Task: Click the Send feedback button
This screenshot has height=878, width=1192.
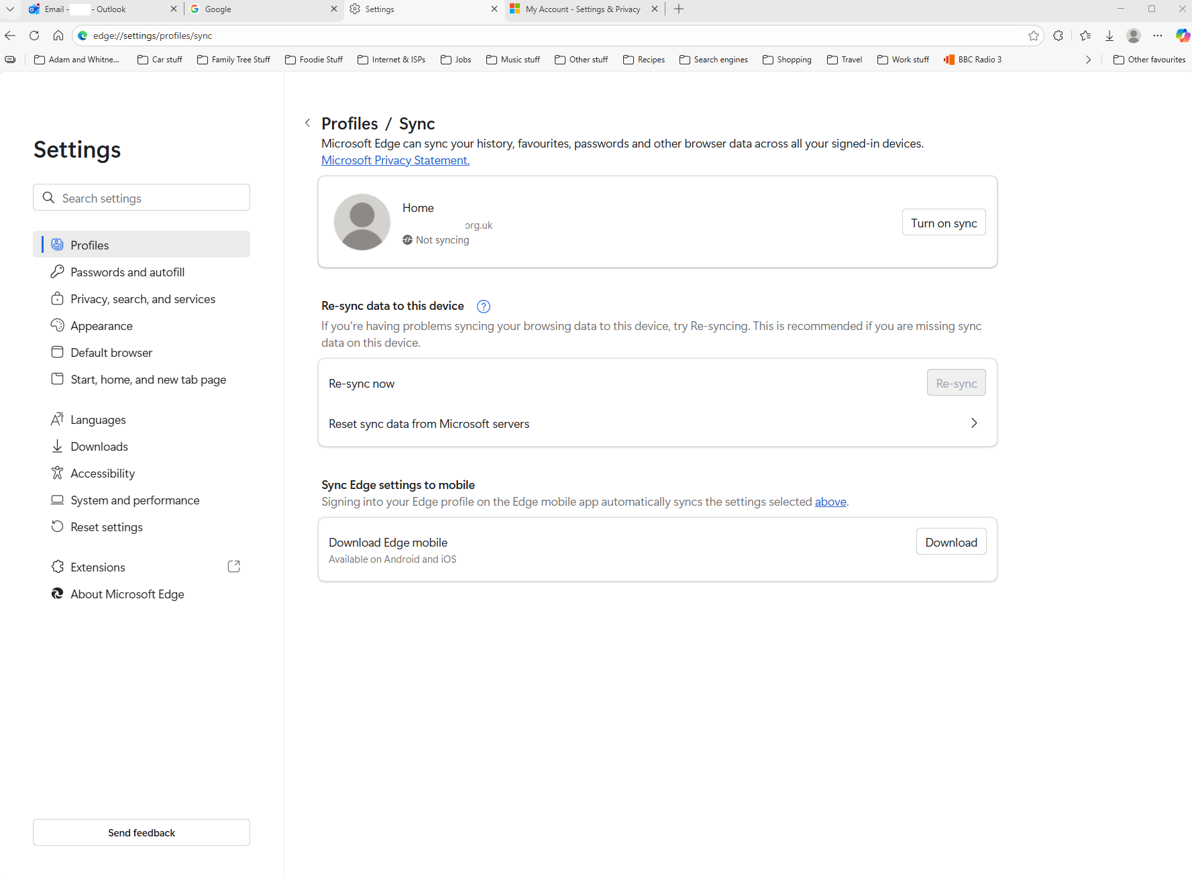Action: click(142, 832)
